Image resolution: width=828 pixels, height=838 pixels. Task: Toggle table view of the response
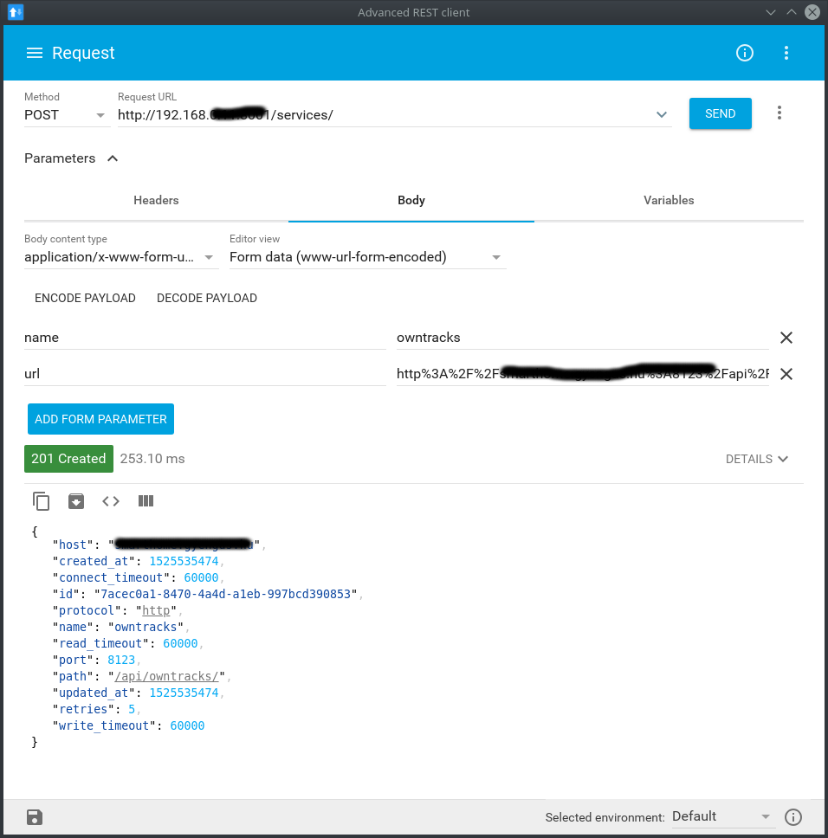pyautogui.click(x=146, y=501)
